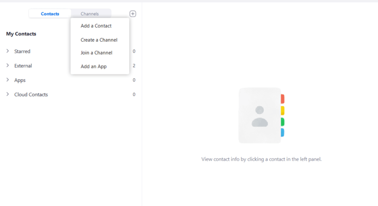Image resolution: width=378 pixels, height=206 pixels.
Task: Choose Add a Contact from menu
Action: [x=96, y=26]
